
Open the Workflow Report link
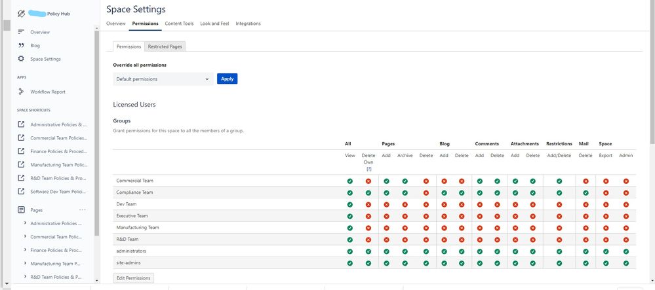tap(48, 92)
